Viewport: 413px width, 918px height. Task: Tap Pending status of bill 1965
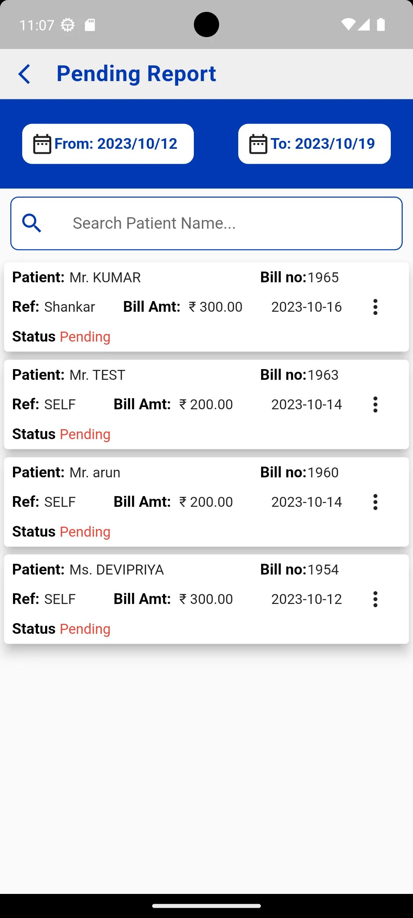(85, 337)
